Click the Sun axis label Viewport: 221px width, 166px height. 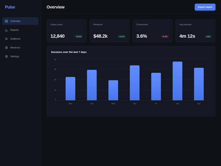[199, 104]
